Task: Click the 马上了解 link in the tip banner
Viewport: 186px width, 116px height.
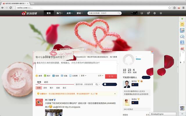Action: coord(94,94)
